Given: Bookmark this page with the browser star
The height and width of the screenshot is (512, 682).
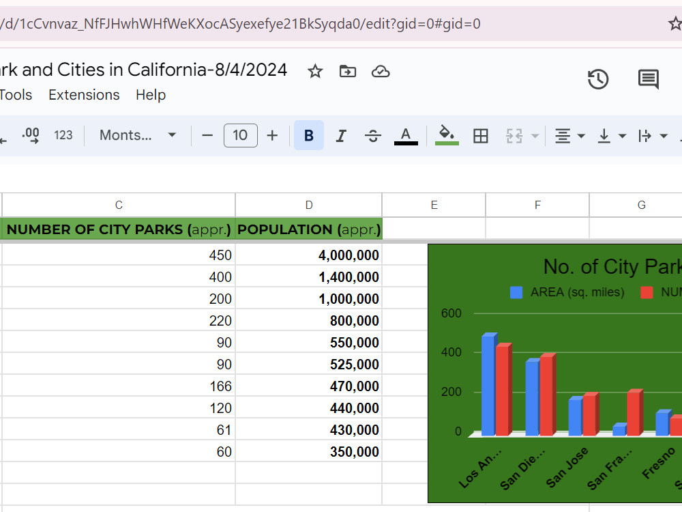Looking at the screenshot, I should click(x=675, y=23).
